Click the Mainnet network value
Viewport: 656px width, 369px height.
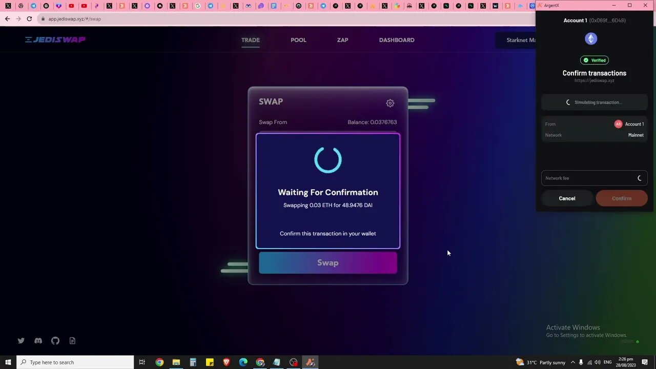(x=635, y=135)
